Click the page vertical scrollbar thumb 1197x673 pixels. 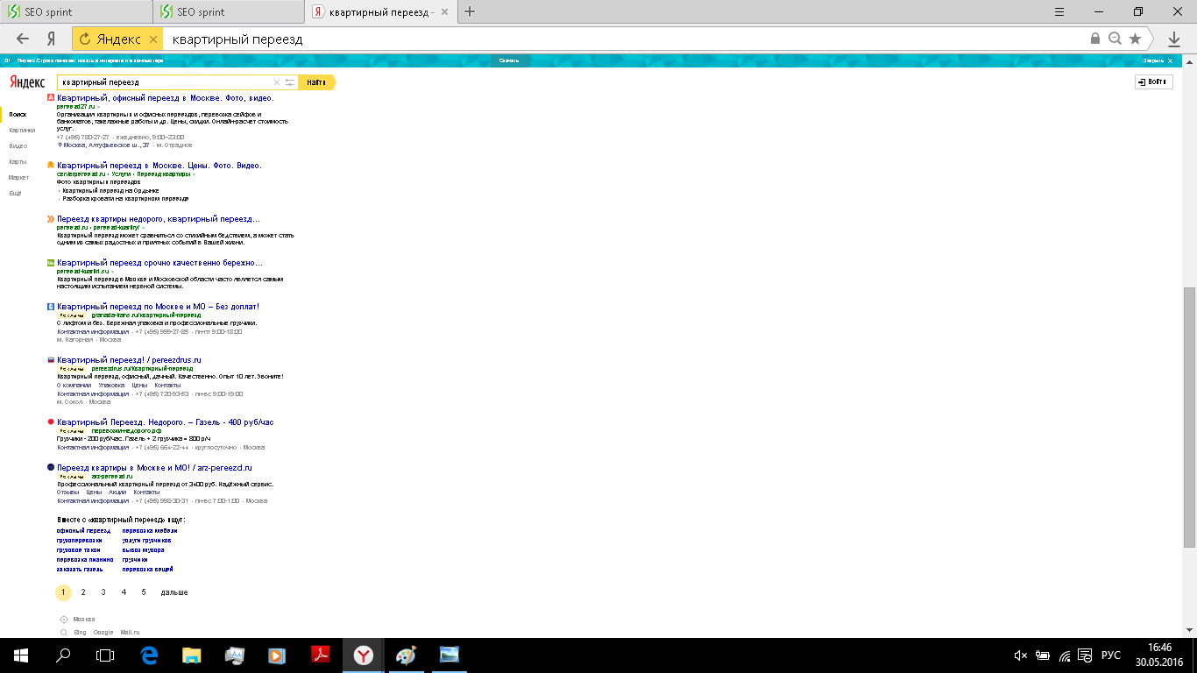1189,416
